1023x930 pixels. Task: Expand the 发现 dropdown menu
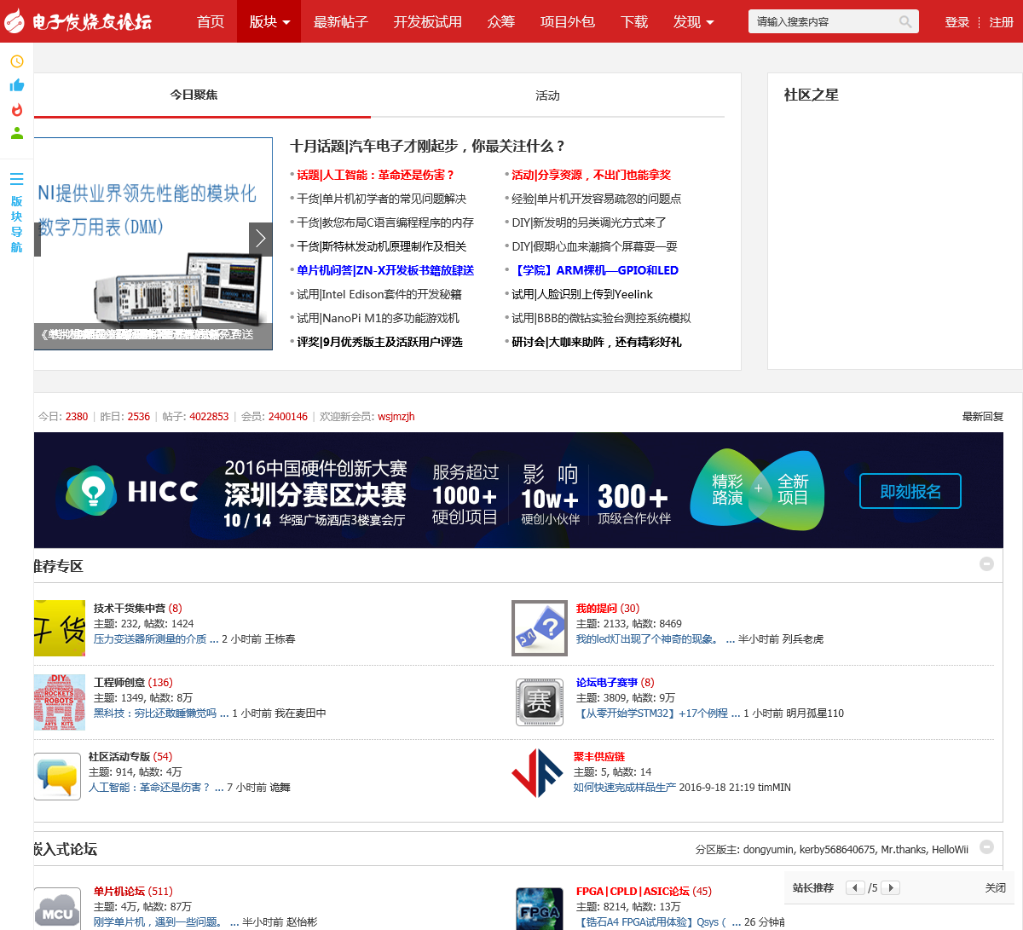[693, 21]
